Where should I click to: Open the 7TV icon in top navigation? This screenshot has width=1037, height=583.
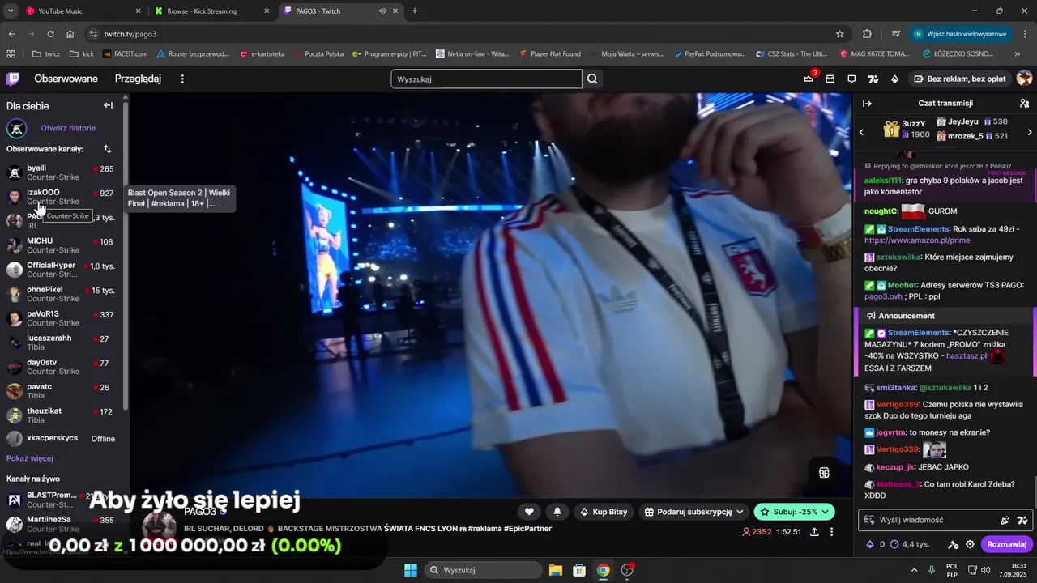[x=873, y=79]
